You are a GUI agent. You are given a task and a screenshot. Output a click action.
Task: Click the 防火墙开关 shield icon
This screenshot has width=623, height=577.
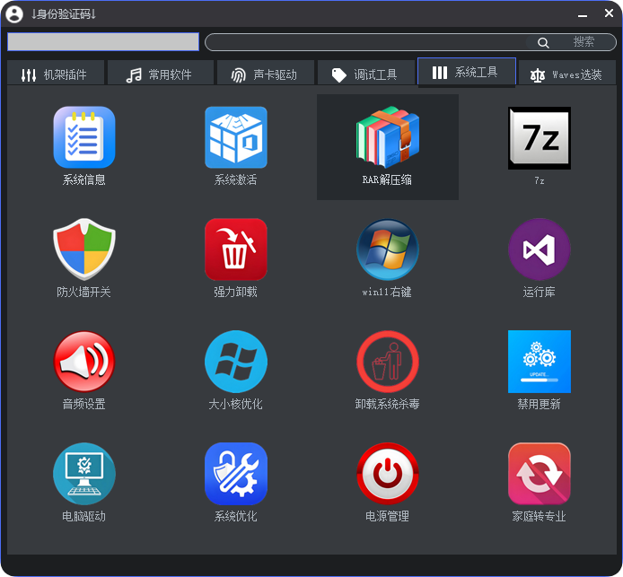84,249
